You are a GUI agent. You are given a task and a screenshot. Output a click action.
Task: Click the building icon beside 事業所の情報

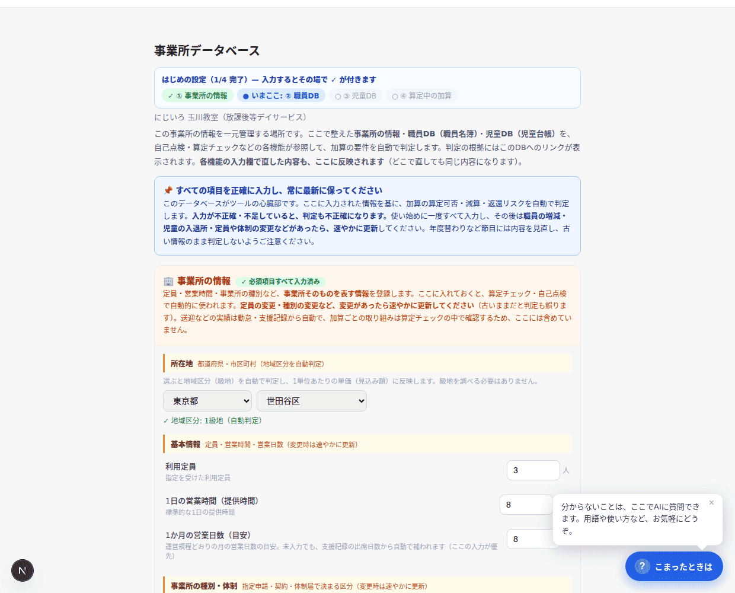click(x=168, y=281)
